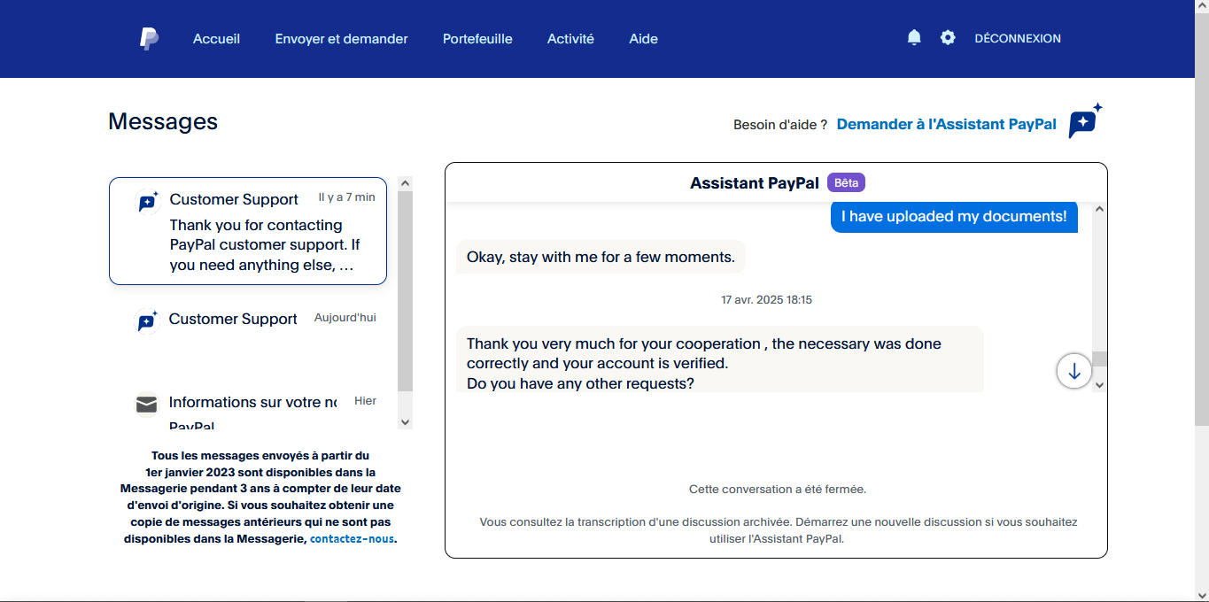Open Customer Support message from 7 minutes ago
This screenshot has width=1209, height=602.
[248, 231]
